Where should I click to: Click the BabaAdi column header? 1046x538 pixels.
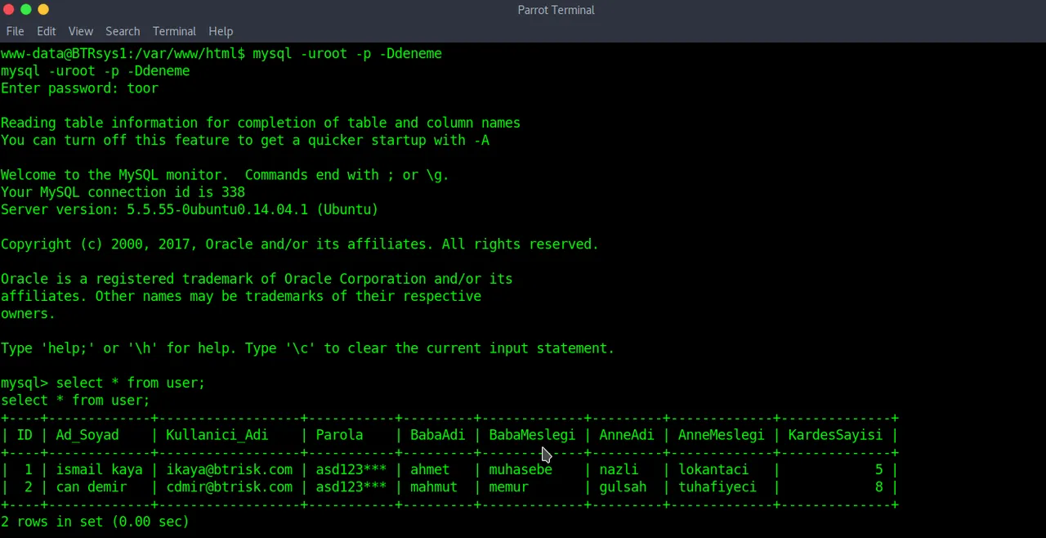[437, 435]
